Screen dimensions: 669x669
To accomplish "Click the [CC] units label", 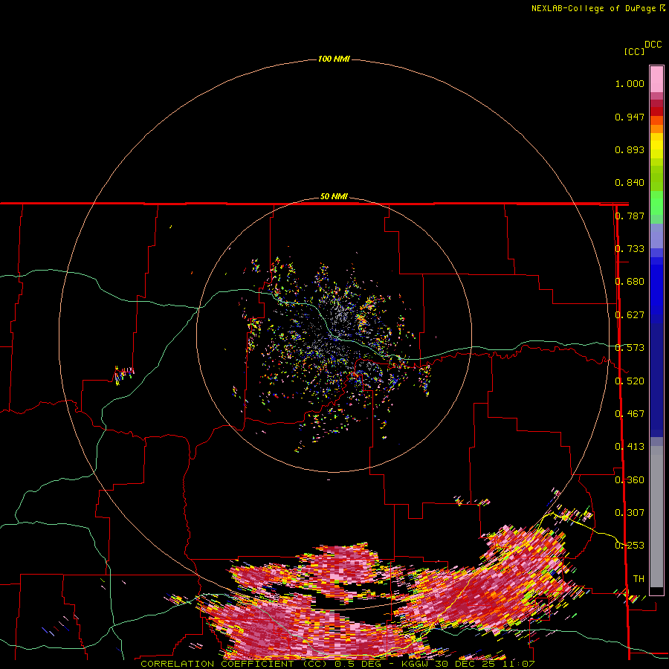I will pyautogui.click(x=634, y=51).
